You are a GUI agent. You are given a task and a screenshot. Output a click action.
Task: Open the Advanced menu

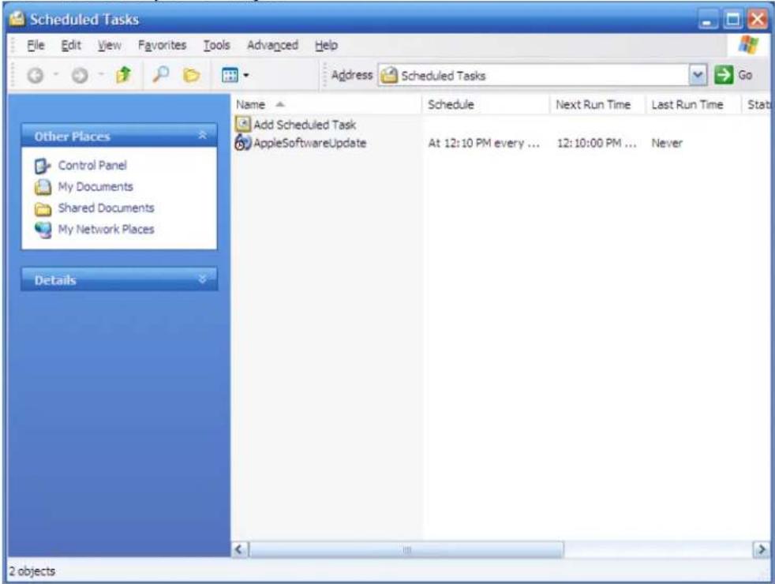click(273, 46)
